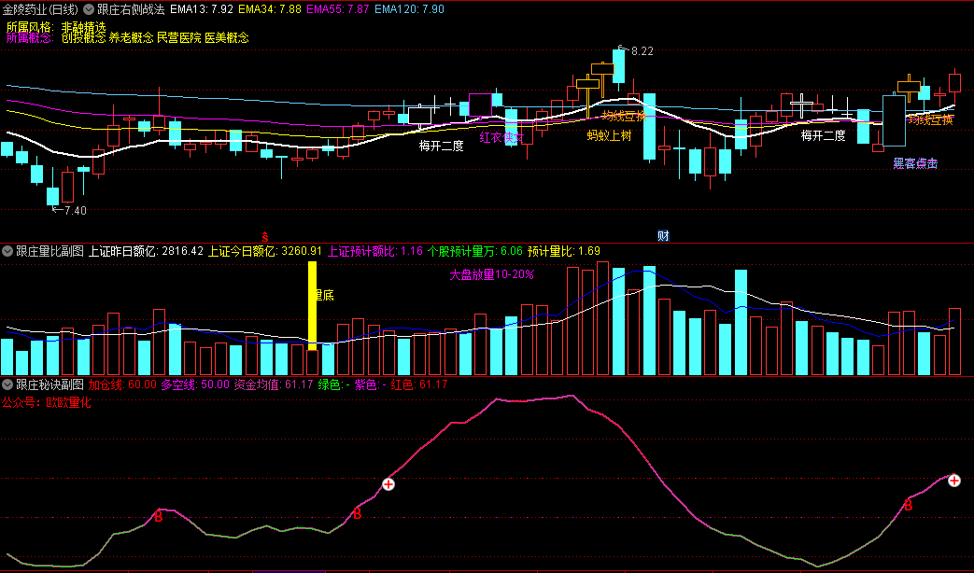Select the EMA13: 7.92 legend value
This screenshot has width=974, height=573.
[202, 9]
